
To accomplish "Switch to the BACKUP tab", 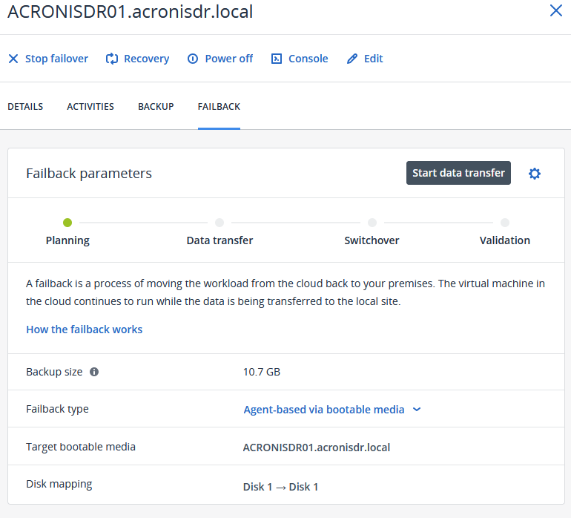I will pos(156,106).
